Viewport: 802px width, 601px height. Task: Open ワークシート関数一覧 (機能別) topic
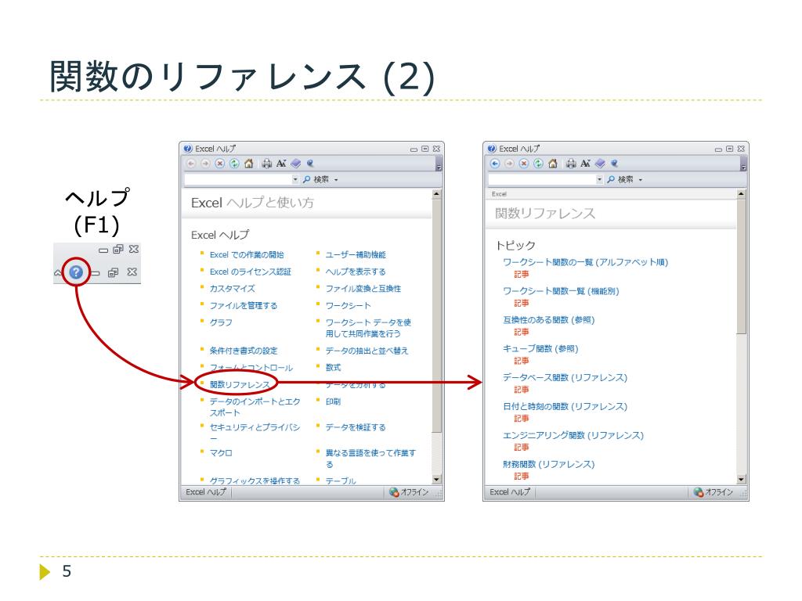point(561,291)
